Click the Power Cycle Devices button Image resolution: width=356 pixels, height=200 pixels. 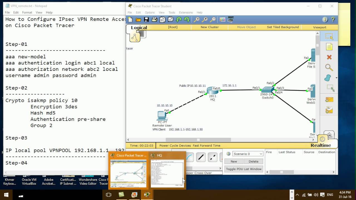tap(175, 146)
